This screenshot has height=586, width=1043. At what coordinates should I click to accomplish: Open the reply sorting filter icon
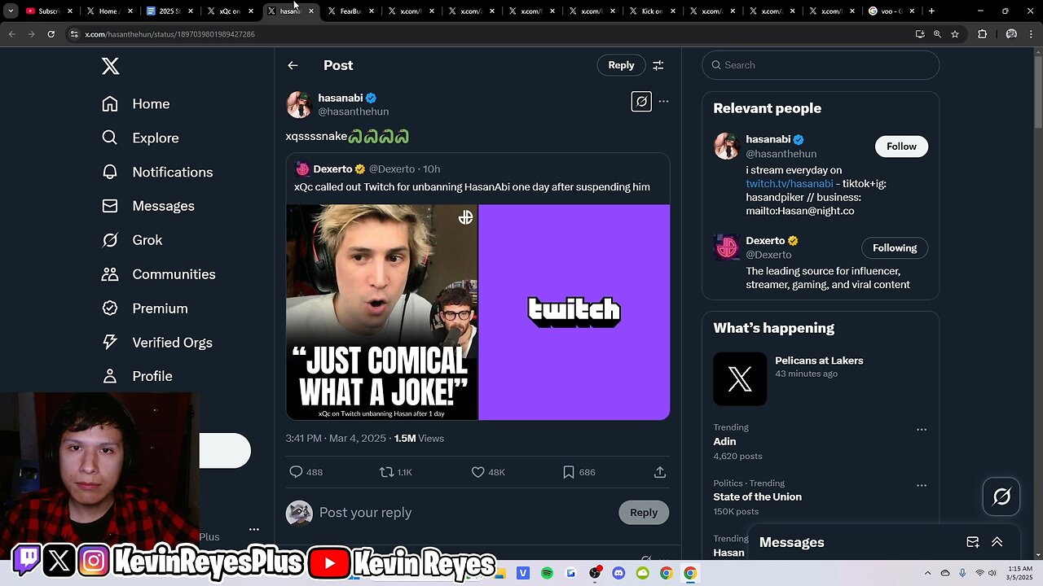tap(658, 65)
